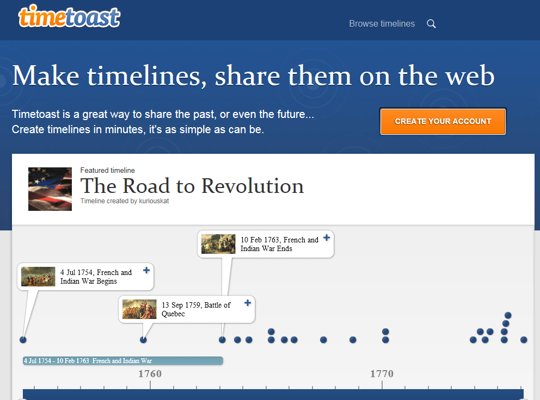The height and width of the screenshot is (400, 540).
Task: Expand the French and Indian War Ends event
Action: [x=326, y=237]
